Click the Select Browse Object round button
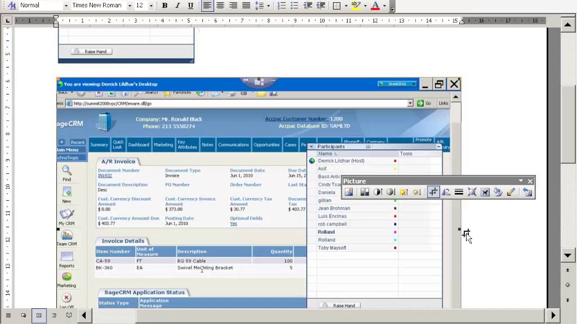Viewport: 577px width, 324px height. click(x=568, y=285)
